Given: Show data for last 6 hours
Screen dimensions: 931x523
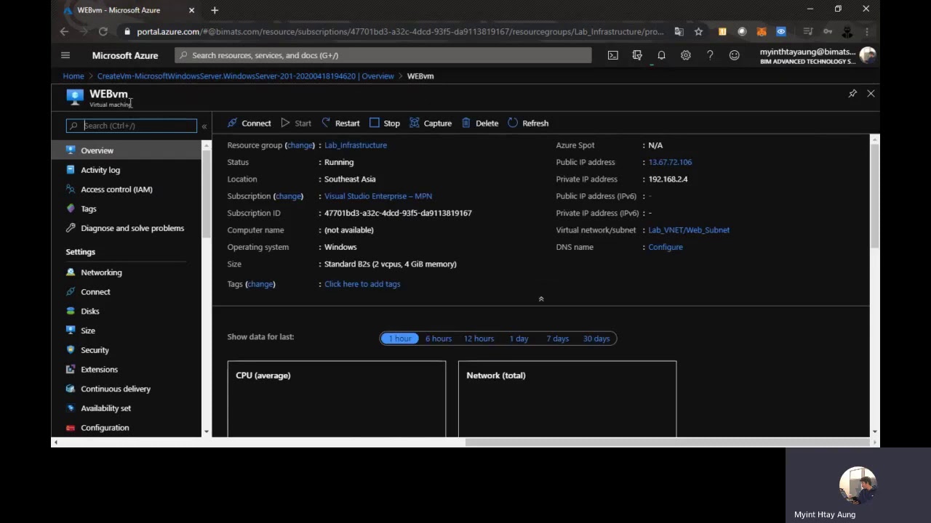Looking at the screenshot, I should click(439, 338).
